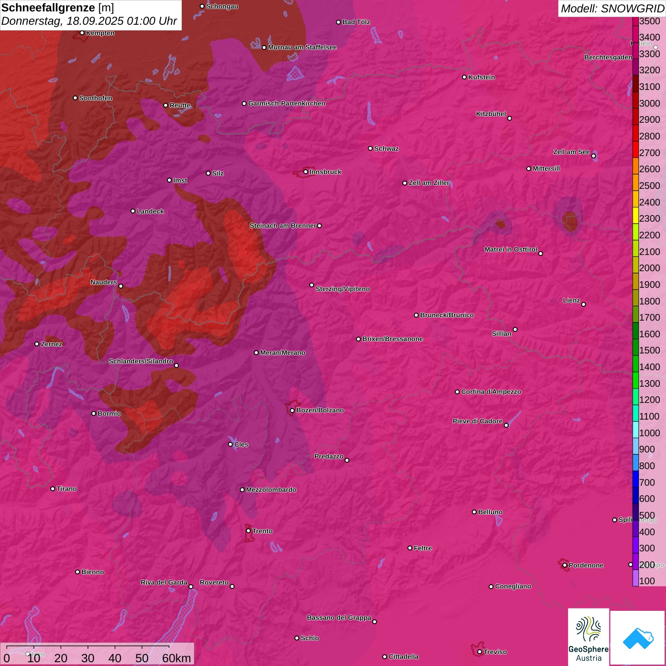
Task: Click the 100 m violet legend swatch
Action: coord(636,578)
